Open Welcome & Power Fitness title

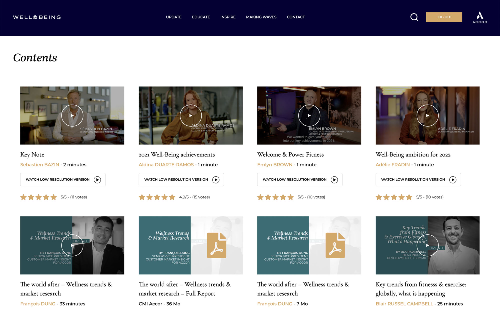(x=290, y=155)
